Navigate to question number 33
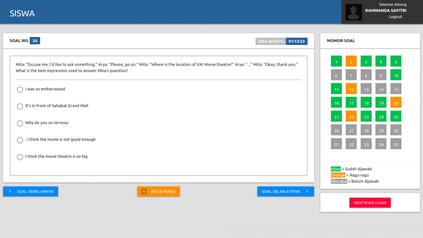The height and width of the screenshot is (238, 423). coord(366,144)
